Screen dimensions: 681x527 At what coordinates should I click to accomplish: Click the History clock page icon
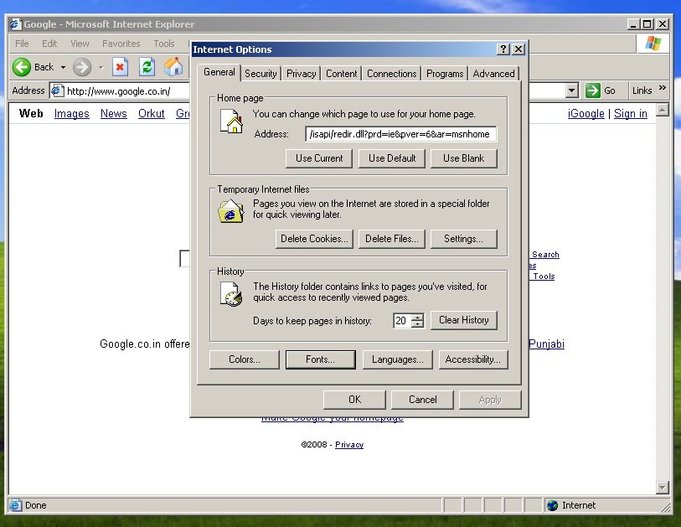pos(231,294)
